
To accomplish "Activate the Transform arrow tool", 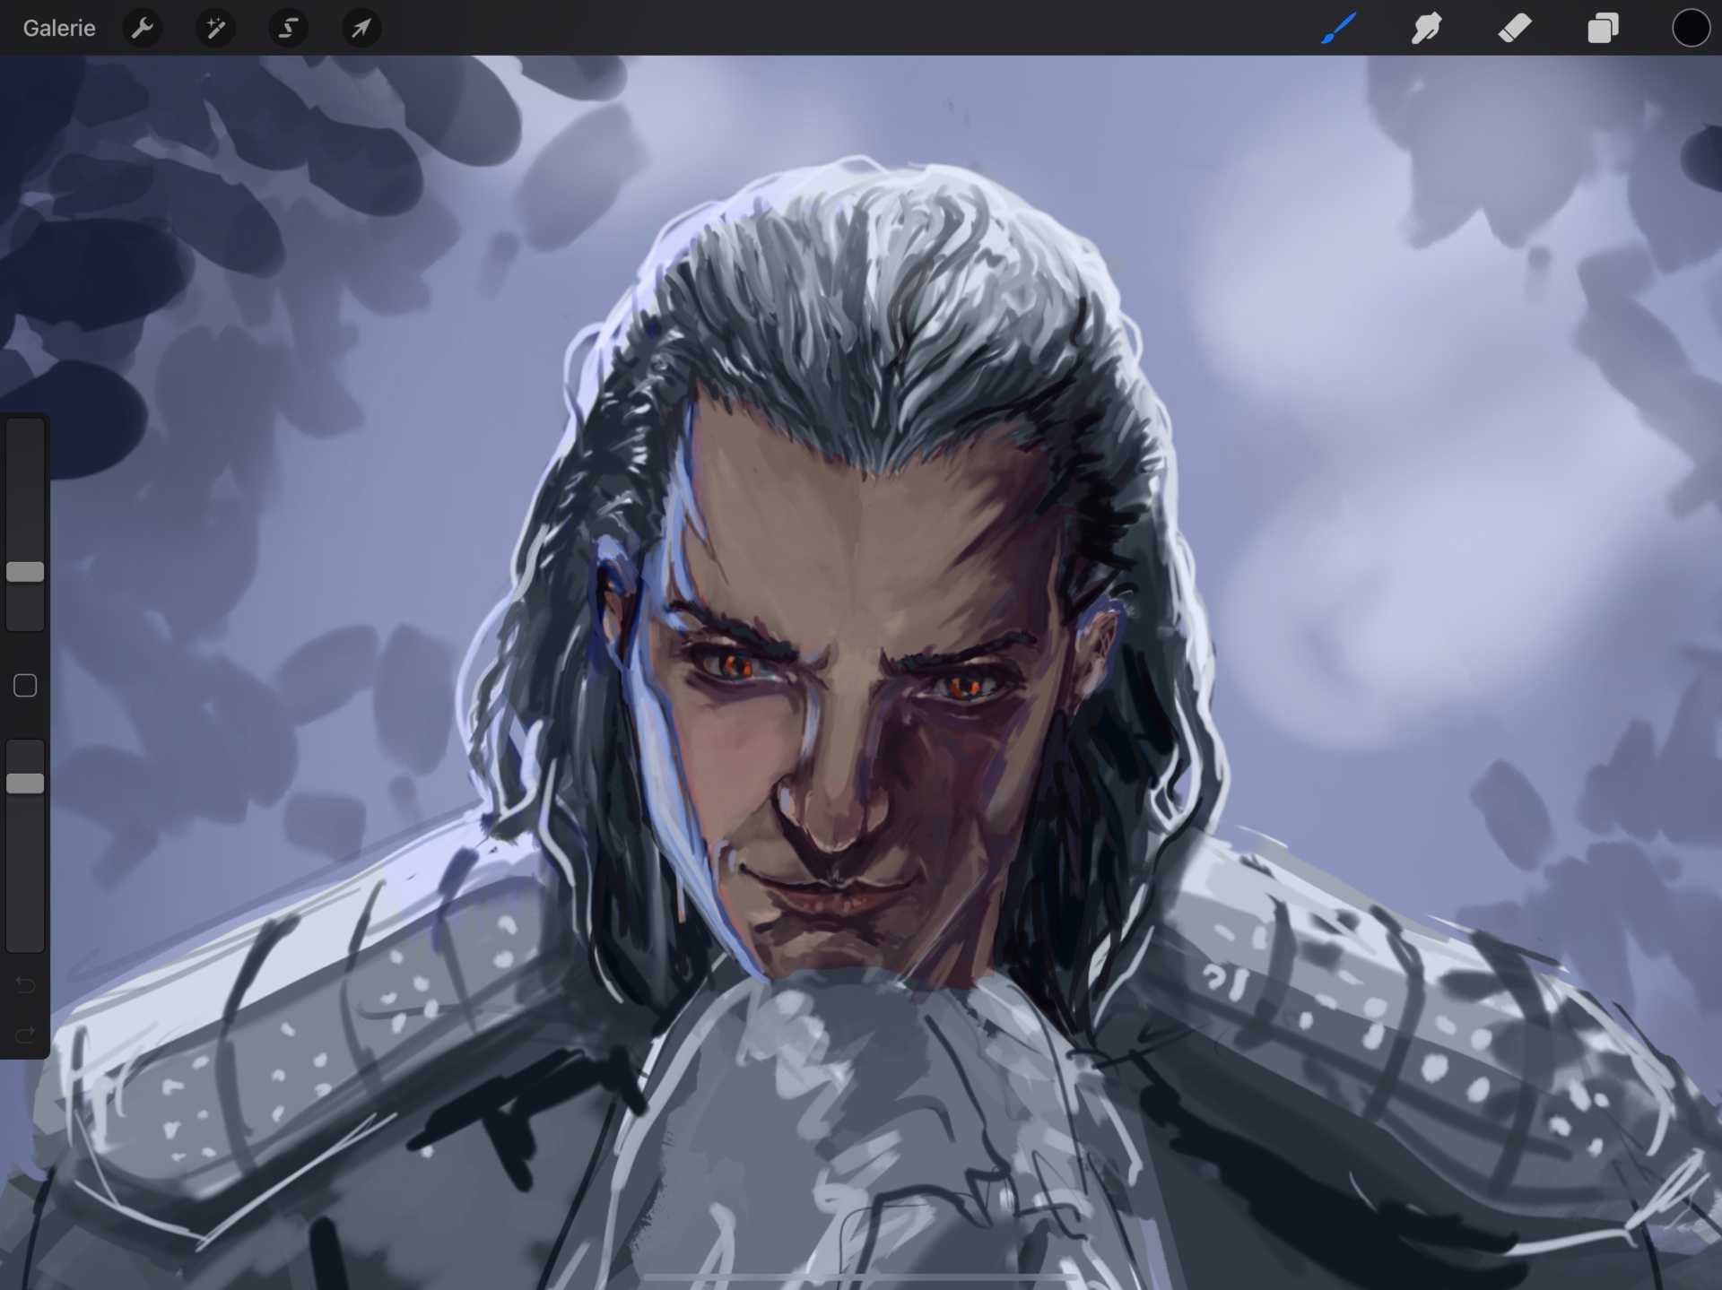I will point(361,28).
